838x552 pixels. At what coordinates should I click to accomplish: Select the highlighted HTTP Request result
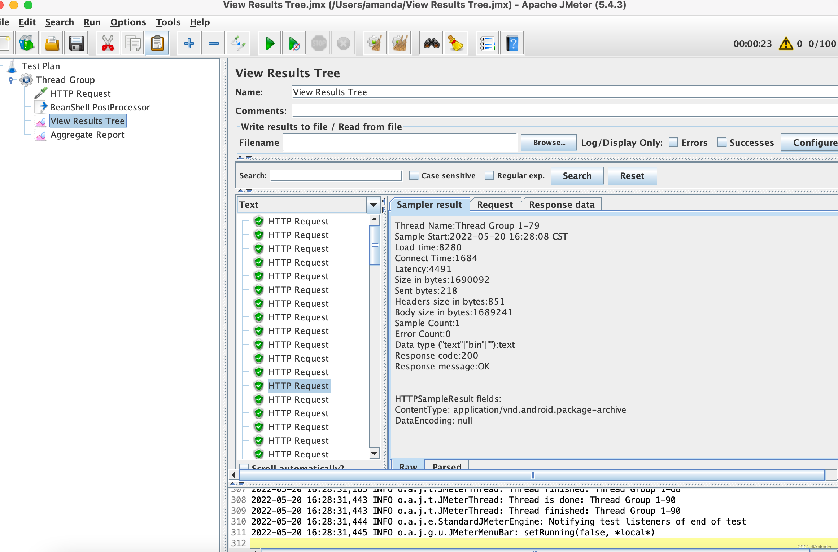(298, 386)
